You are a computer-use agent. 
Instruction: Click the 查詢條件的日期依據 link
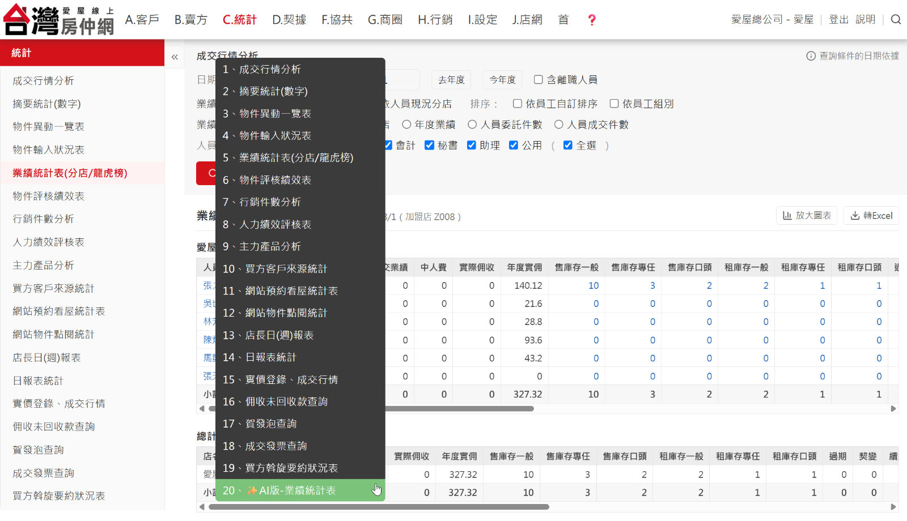click(x=859, y=56)
